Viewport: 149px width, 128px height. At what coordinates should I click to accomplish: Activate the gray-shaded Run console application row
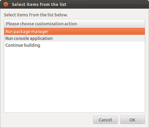coord(74,38)
